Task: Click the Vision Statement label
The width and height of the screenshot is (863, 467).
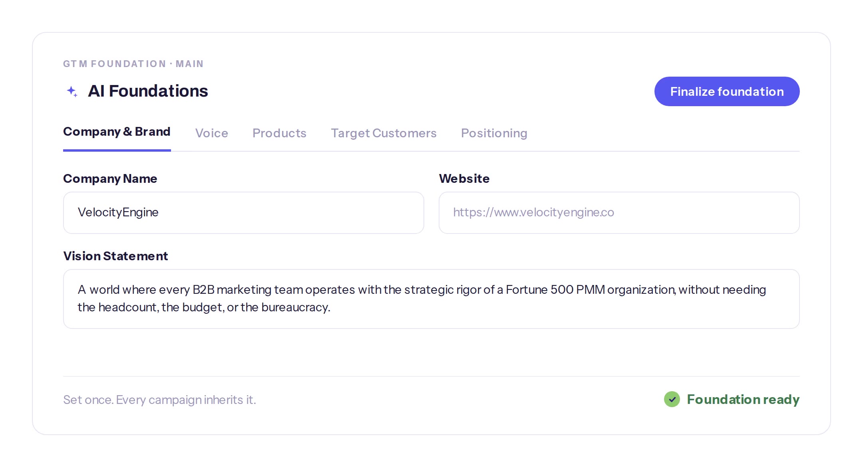Action: point(115,256)
